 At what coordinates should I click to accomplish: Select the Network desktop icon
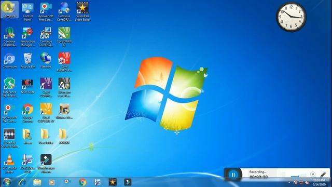click(x=46, y=61)
